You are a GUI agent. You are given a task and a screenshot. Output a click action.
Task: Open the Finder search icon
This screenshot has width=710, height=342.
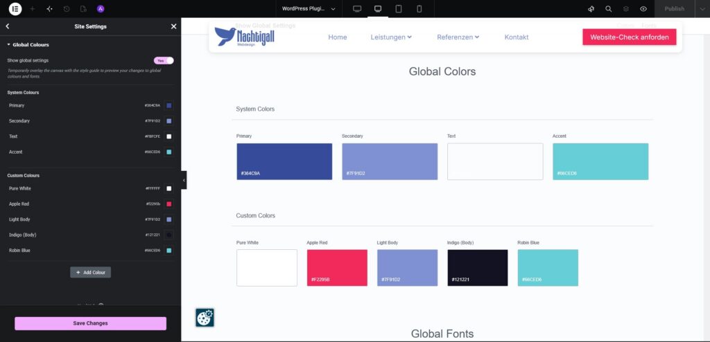609,8
